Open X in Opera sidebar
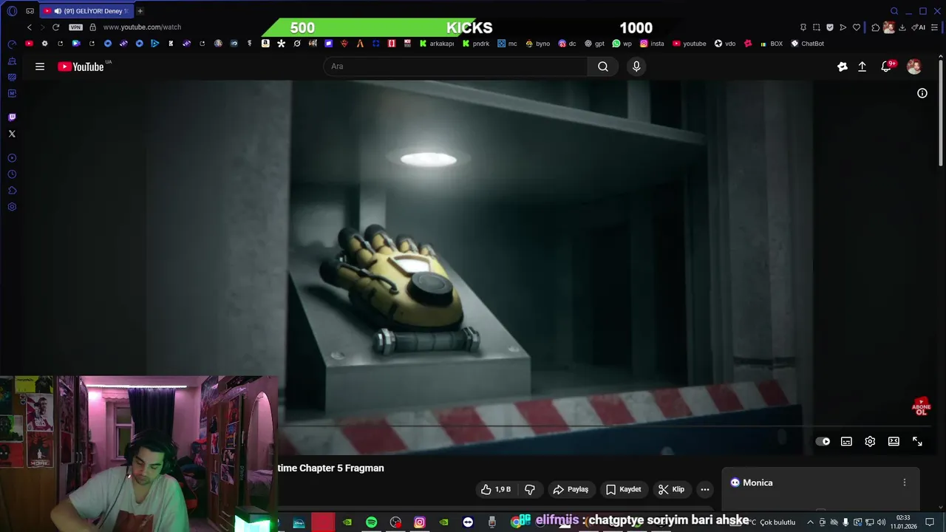The image size is (946, 532). [x=12, y=134]
